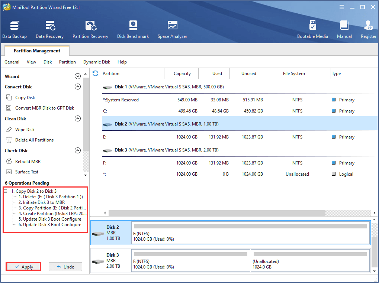The height and width of the screenshot is (283, 379).
Task: Sort by Unused column header
Action: click(247, 73)
